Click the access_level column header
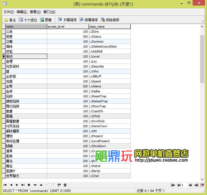Viewport: 207px width, 195px height. pos(68,27)
